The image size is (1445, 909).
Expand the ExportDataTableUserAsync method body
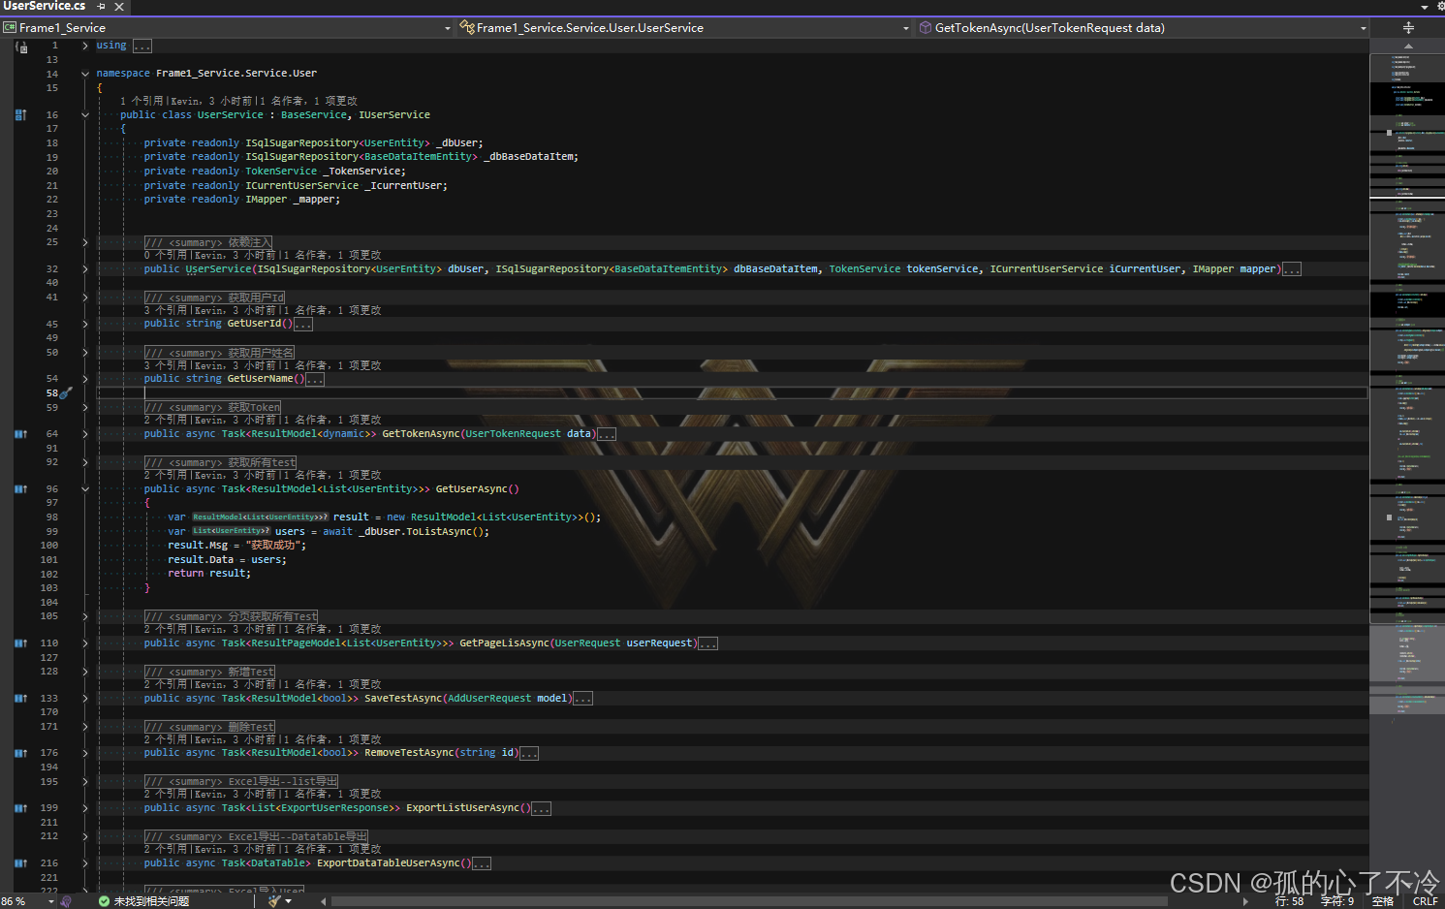85,863
